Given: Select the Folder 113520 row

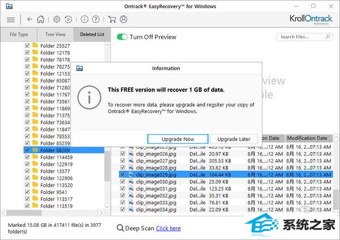Looking at the screenshot, I should (64, 185).
